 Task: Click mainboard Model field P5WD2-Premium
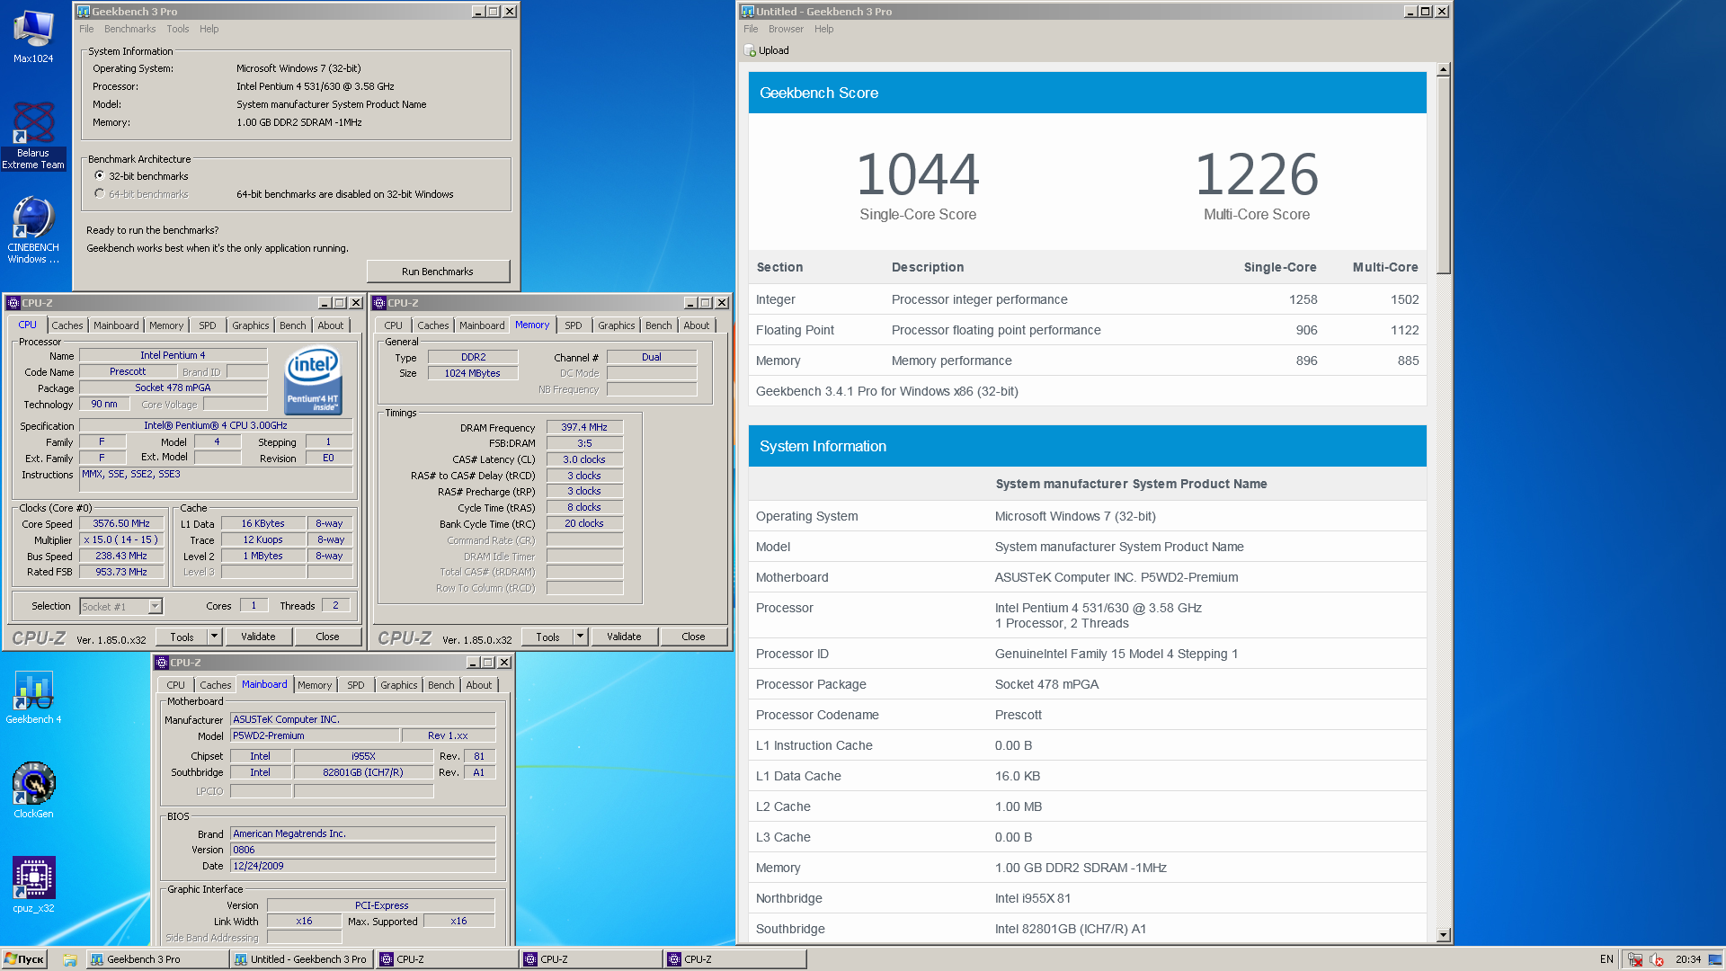coord(315,735)
